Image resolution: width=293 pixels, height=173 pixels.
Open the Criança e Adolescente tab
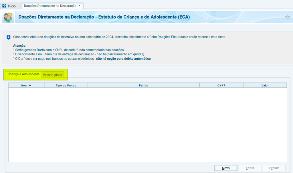23,74
